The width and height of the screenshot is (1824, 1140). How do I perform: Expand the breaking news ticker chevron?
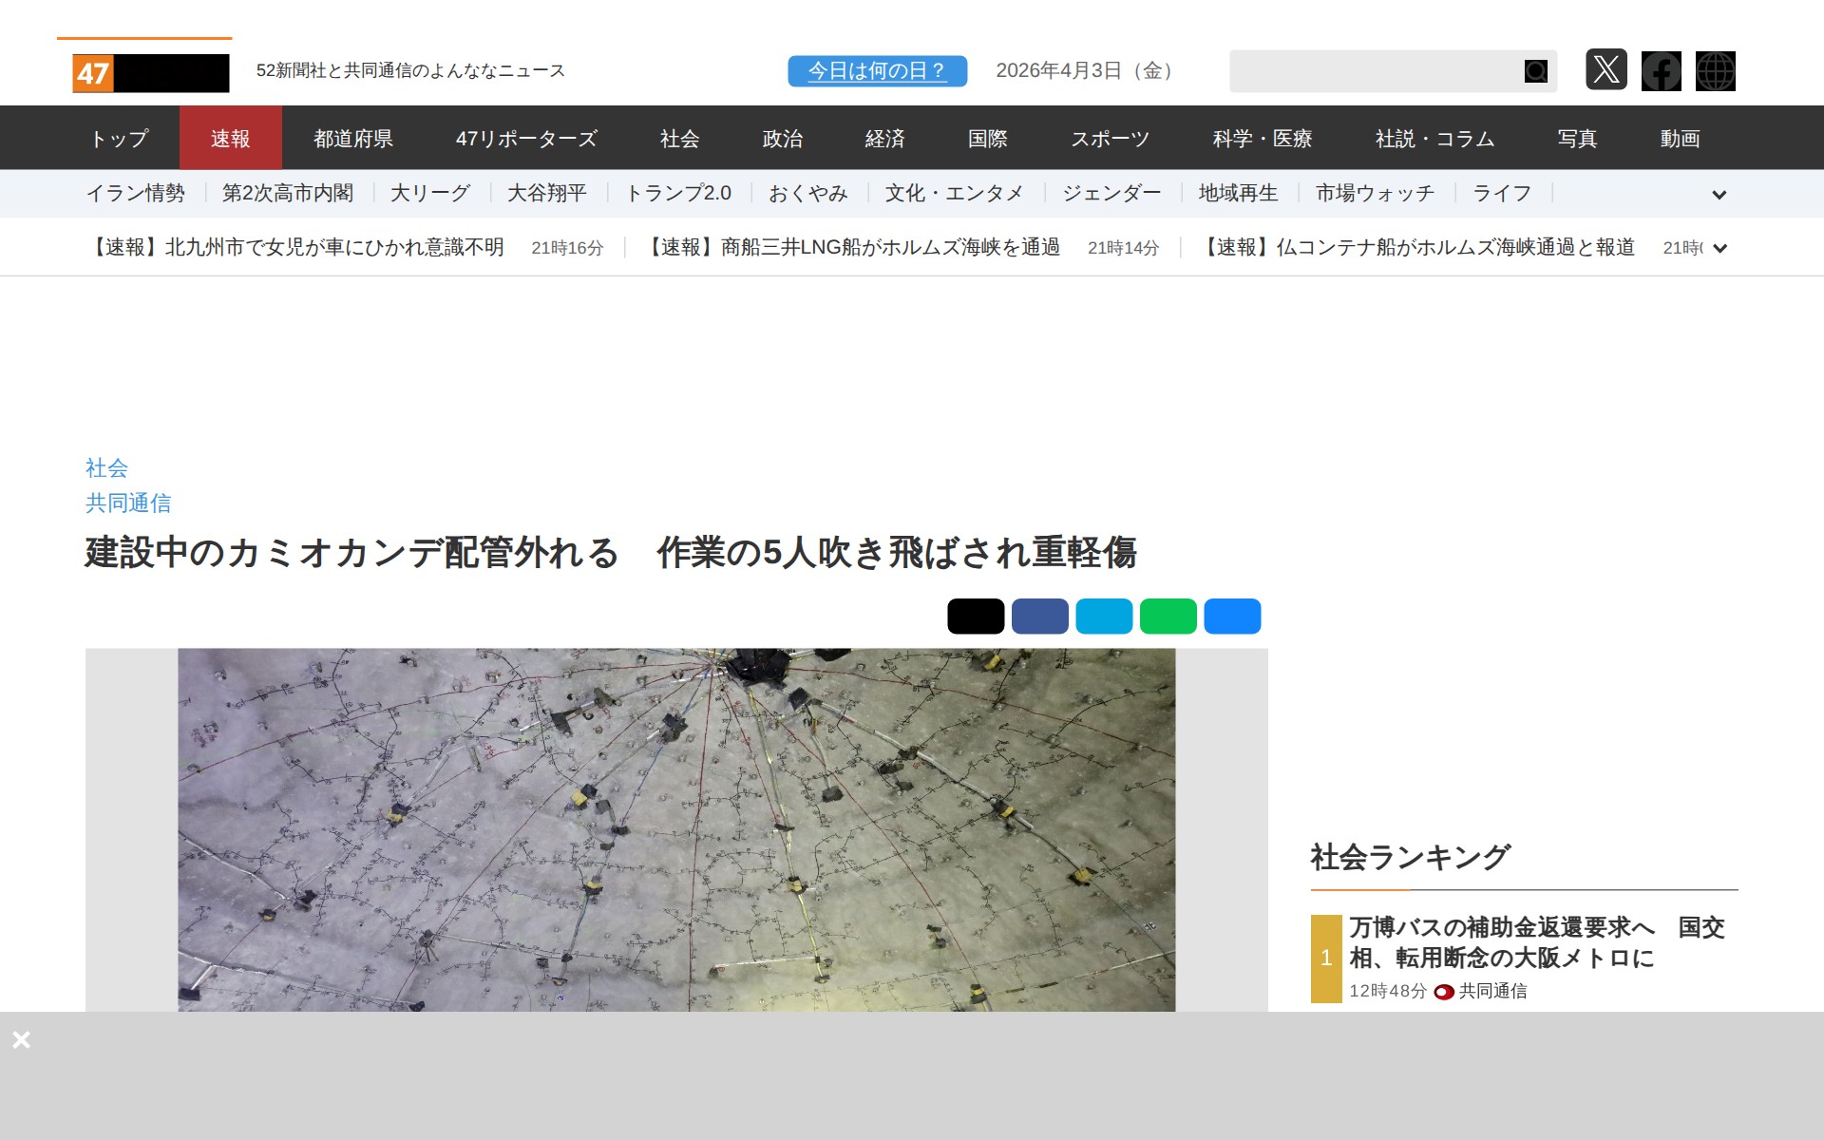[1719, 248]
